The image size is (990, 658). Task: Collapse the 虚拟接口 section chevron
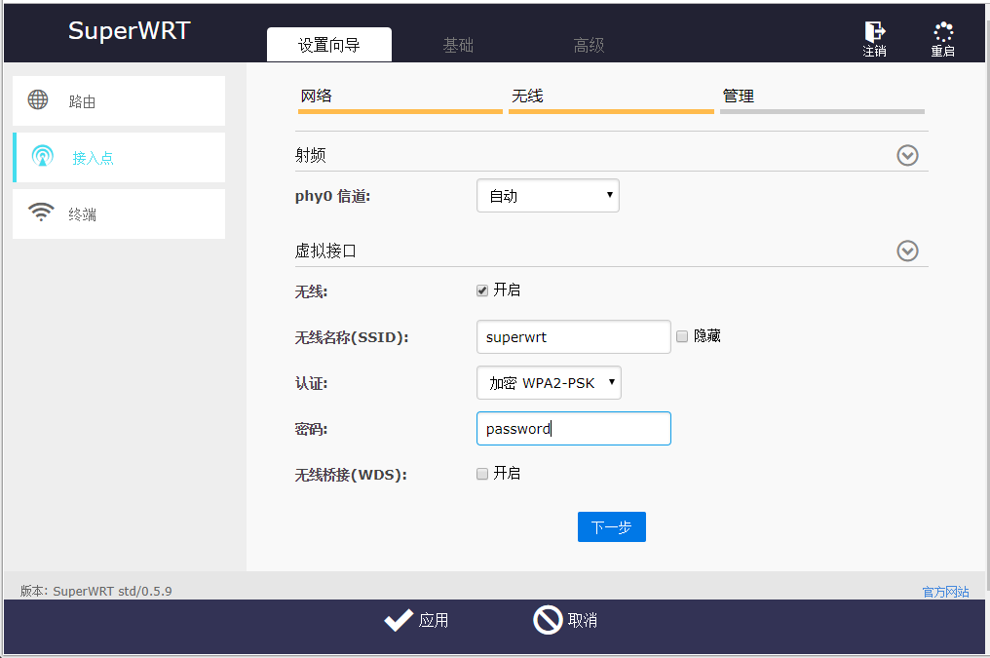pos(907,251)
